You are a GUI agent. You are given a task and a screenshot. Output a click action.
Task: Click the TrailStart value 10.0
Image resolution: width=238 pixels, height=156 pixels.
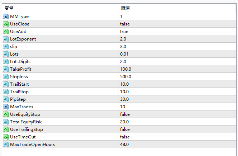tap(124, 84)
